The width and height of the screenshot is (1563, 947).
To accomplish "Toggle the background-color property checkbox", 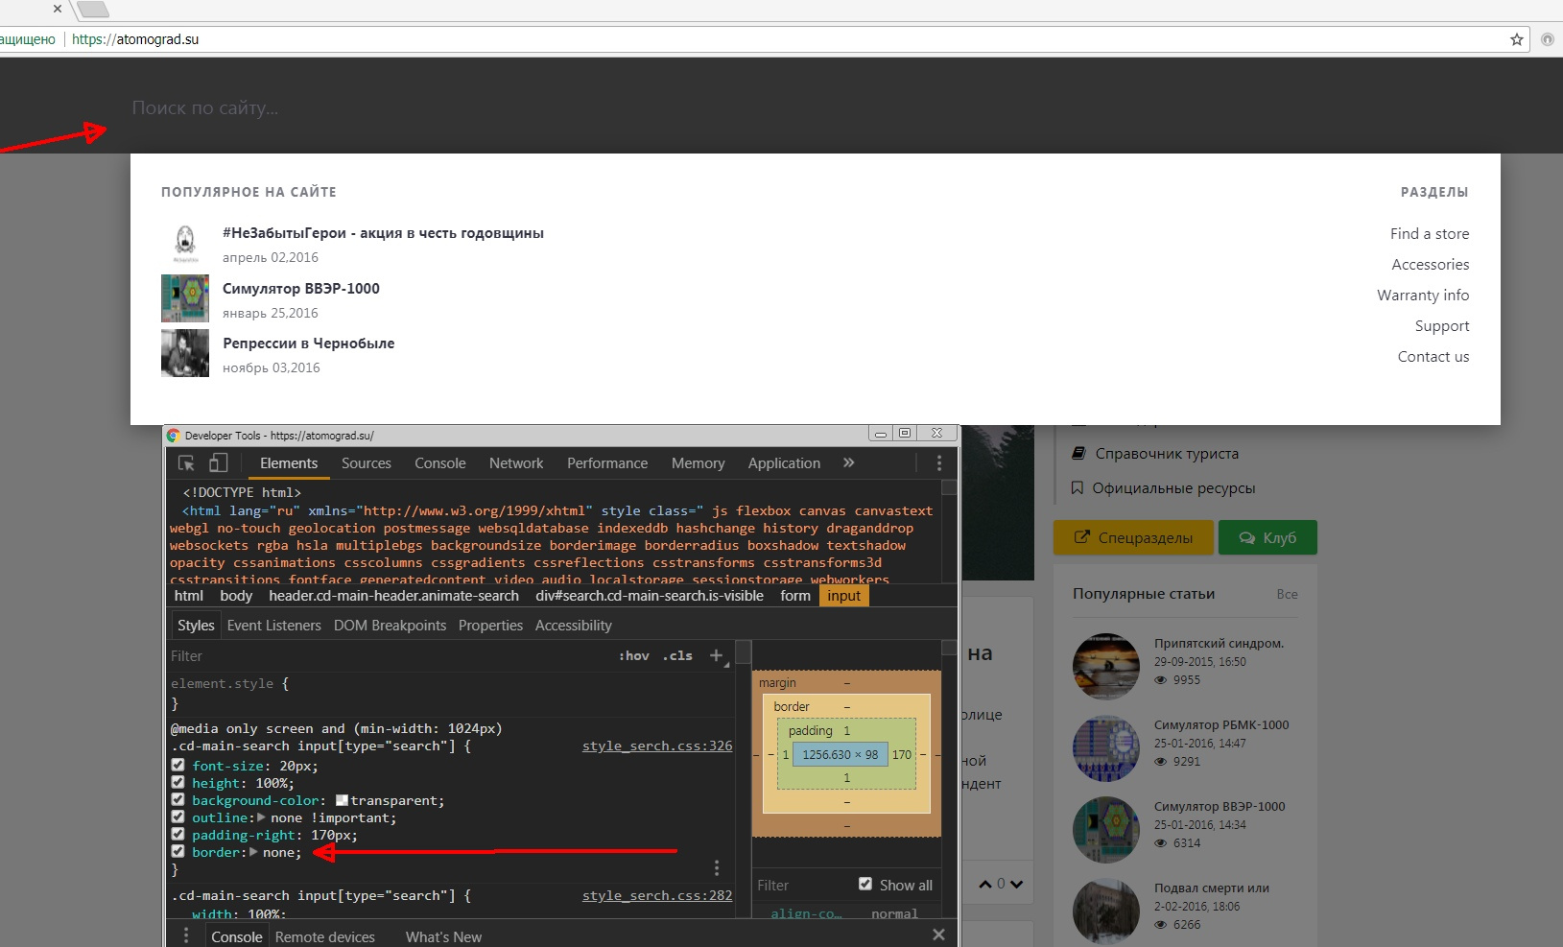I will point(178,799).
